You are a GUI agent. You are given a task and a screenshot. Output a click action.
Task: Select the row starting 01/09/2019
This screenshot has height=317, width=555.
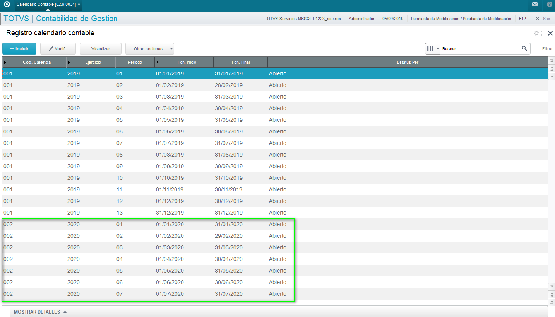click(x=275, y=166)
